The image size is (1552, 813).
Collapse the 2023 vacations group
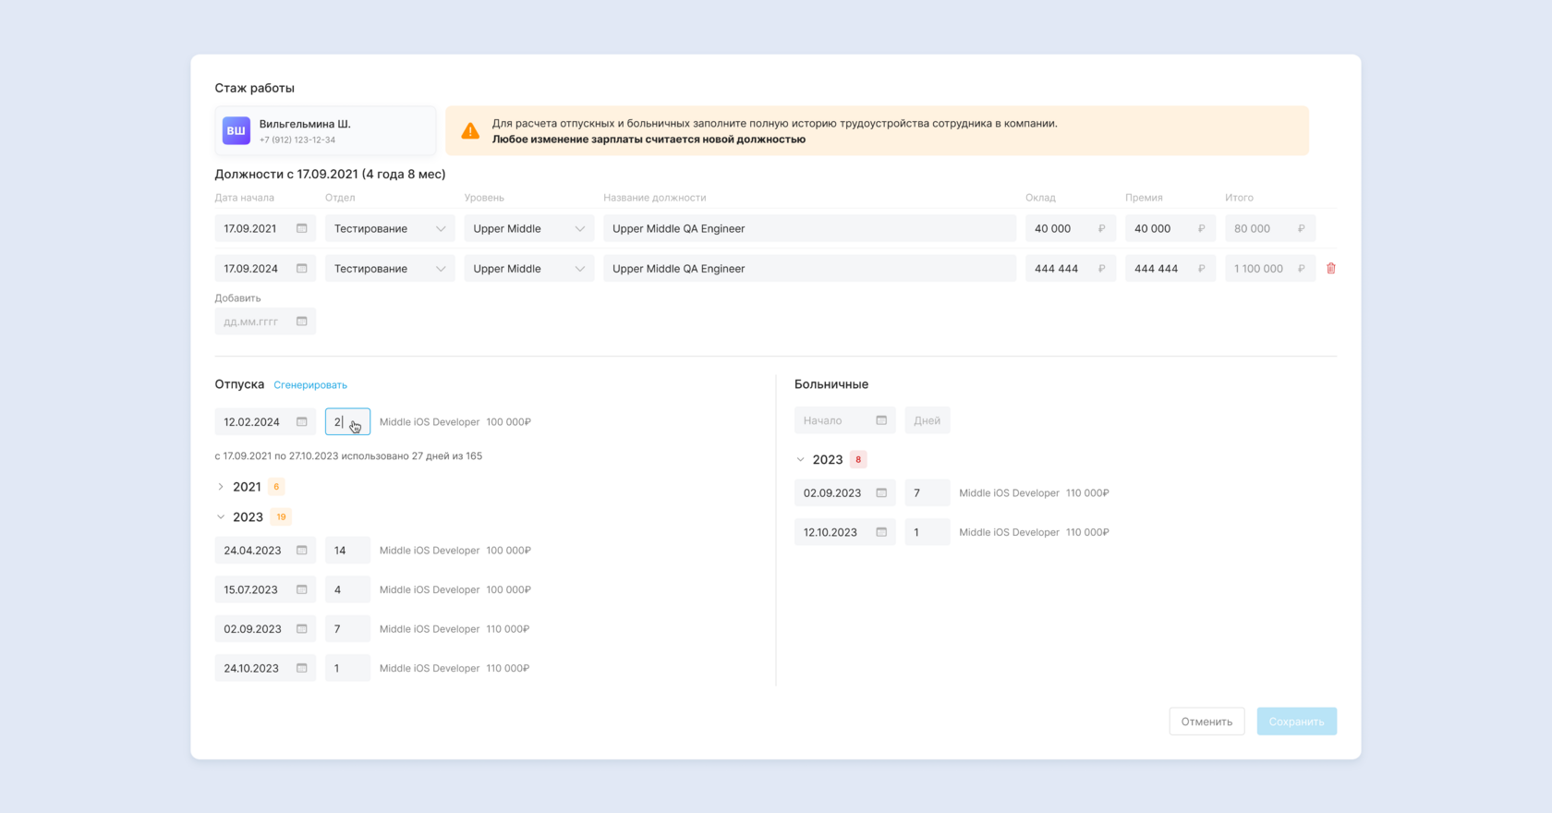click(x=221, y=517)
